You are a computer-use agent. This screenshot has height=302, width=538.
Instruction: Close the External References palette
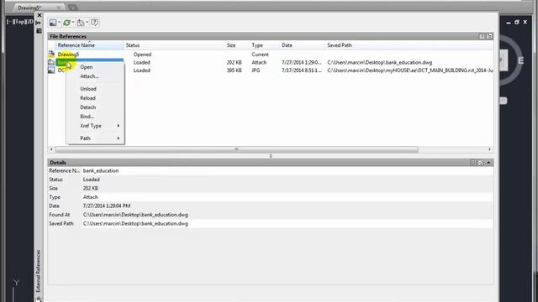click(x=40, y=15)
